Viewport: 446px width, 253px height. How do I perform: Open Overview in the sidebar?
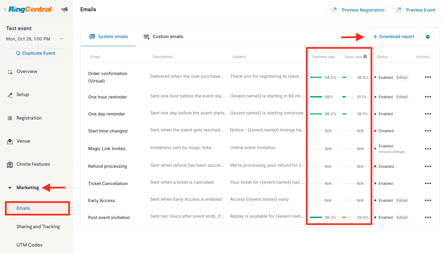pos(27,71)
